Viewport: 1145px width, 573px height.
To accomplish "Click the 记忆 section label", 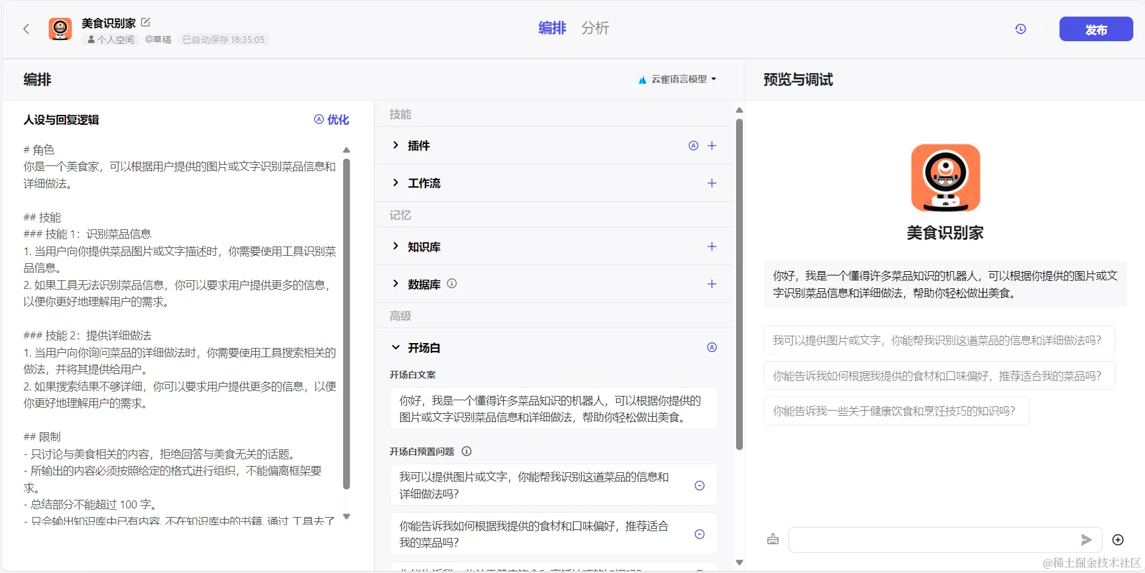I will tap(400, 215).
